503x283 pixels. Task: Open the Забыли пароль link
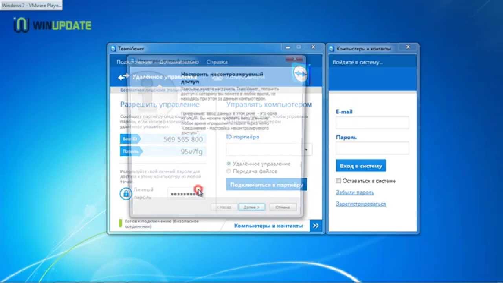355,193
